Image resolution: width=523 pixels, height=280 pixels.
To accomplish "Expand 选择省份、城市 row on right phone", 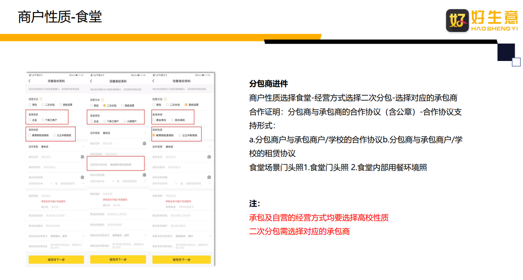I will tap(182, 236).
